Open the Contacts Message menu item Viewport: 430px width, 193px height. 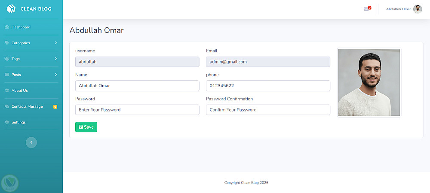click(27, 106)
